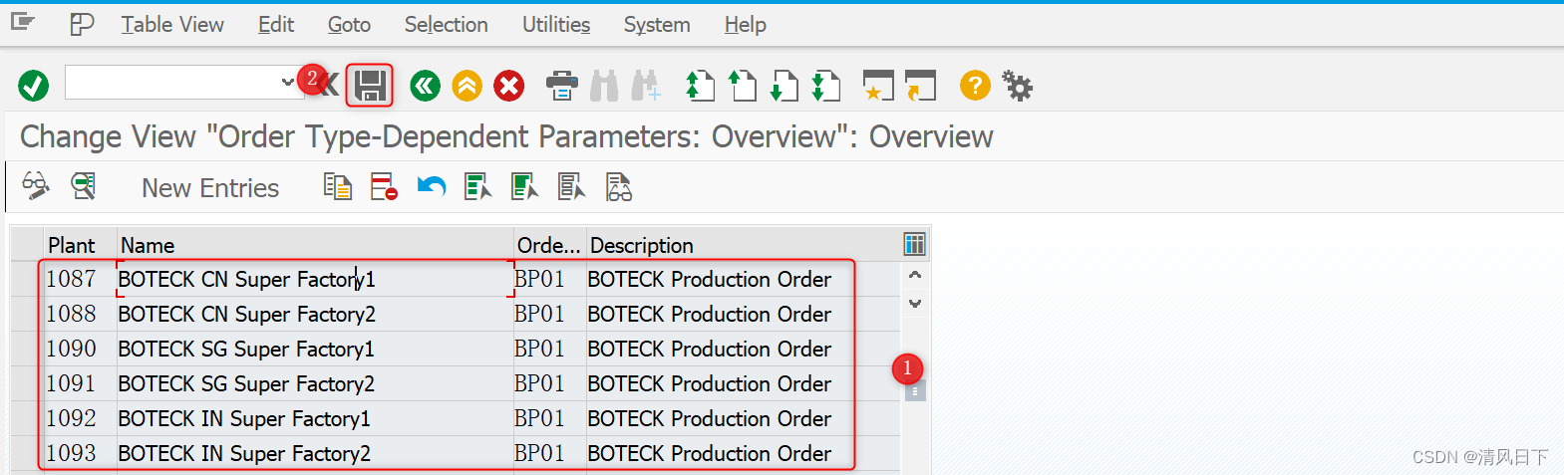Click the Display/Change glasses-pencil icon
This screenshot has height=475, width=1564.
[36, 186]
